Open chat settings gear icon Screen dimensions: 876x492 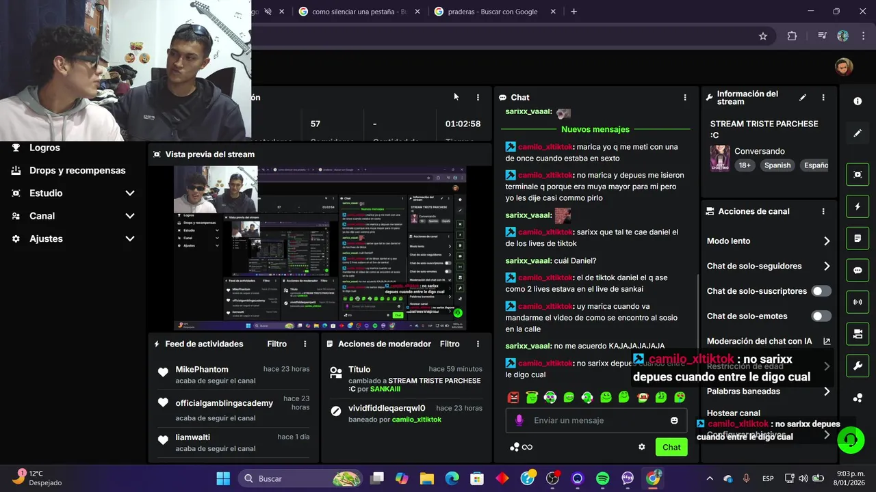(642, 447)
